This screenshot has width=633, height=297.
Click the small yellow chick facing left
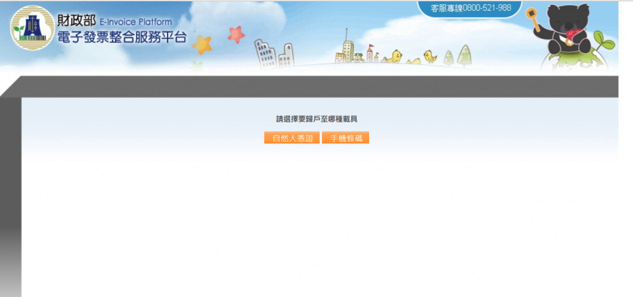point(430,56)
